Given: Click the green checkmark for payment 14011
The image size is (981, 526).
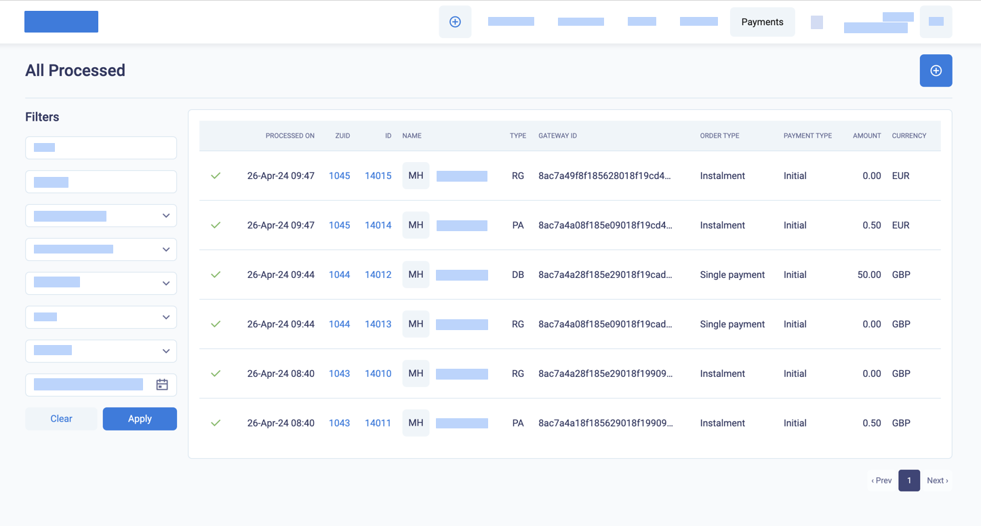Looking at the screenshot, I should (x=216, y=423).
